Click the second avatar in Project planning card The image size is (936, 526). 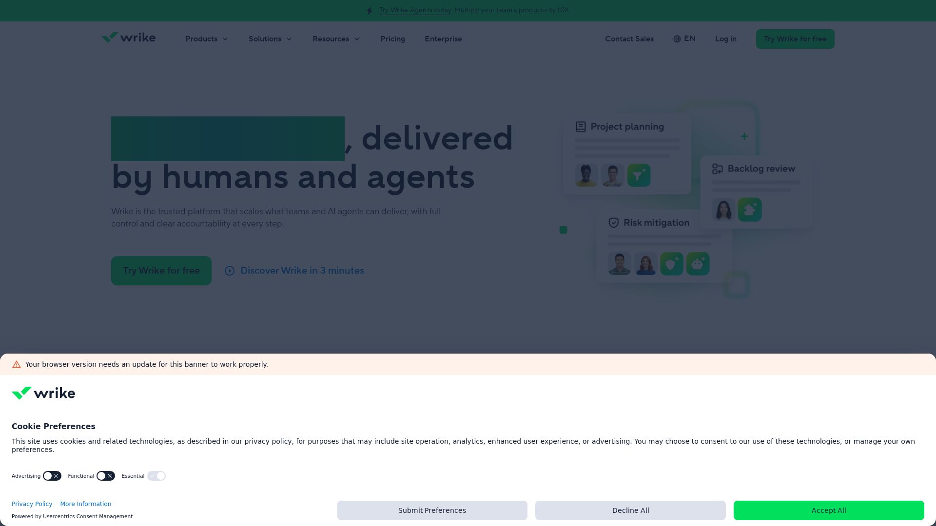pyautogui.click(x=613, y=175)
